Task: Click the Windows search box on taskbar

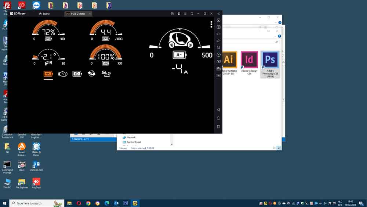Action: [x=33, y=203]
